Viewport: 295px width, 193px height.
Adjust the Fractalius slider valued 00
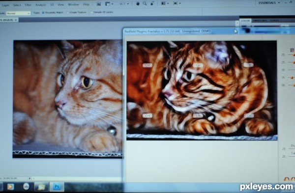(291, 85)
